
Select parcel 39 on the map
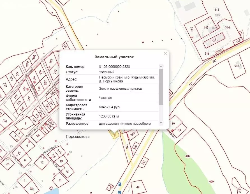tap(173, 123)
